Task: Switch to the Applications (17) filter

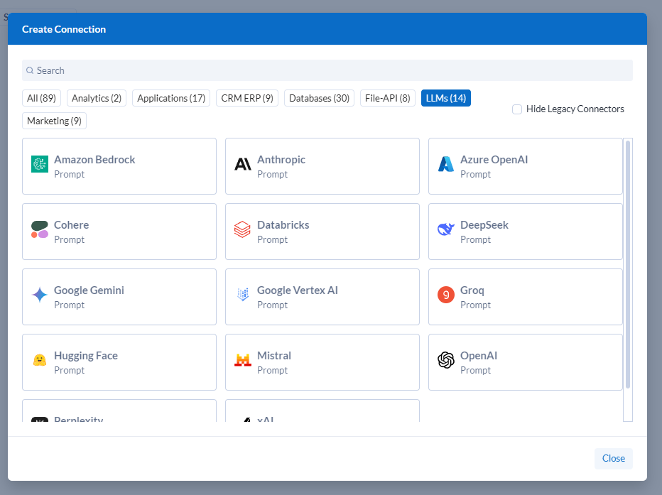Action: coord(171,98)
